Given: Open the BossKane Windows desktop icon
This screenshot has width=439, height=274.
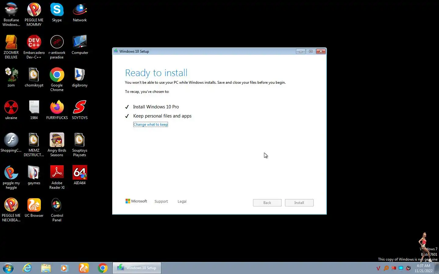Looking at the screenshot, I should (x=11, y=14).
